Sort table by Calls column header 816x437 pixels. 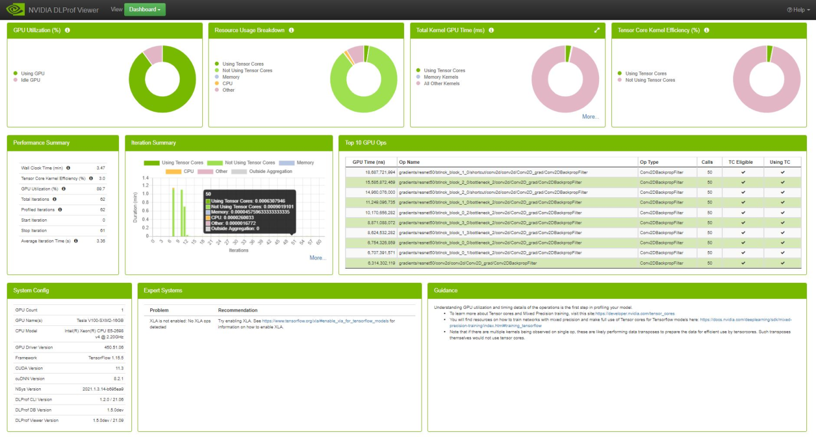(709, 162)
